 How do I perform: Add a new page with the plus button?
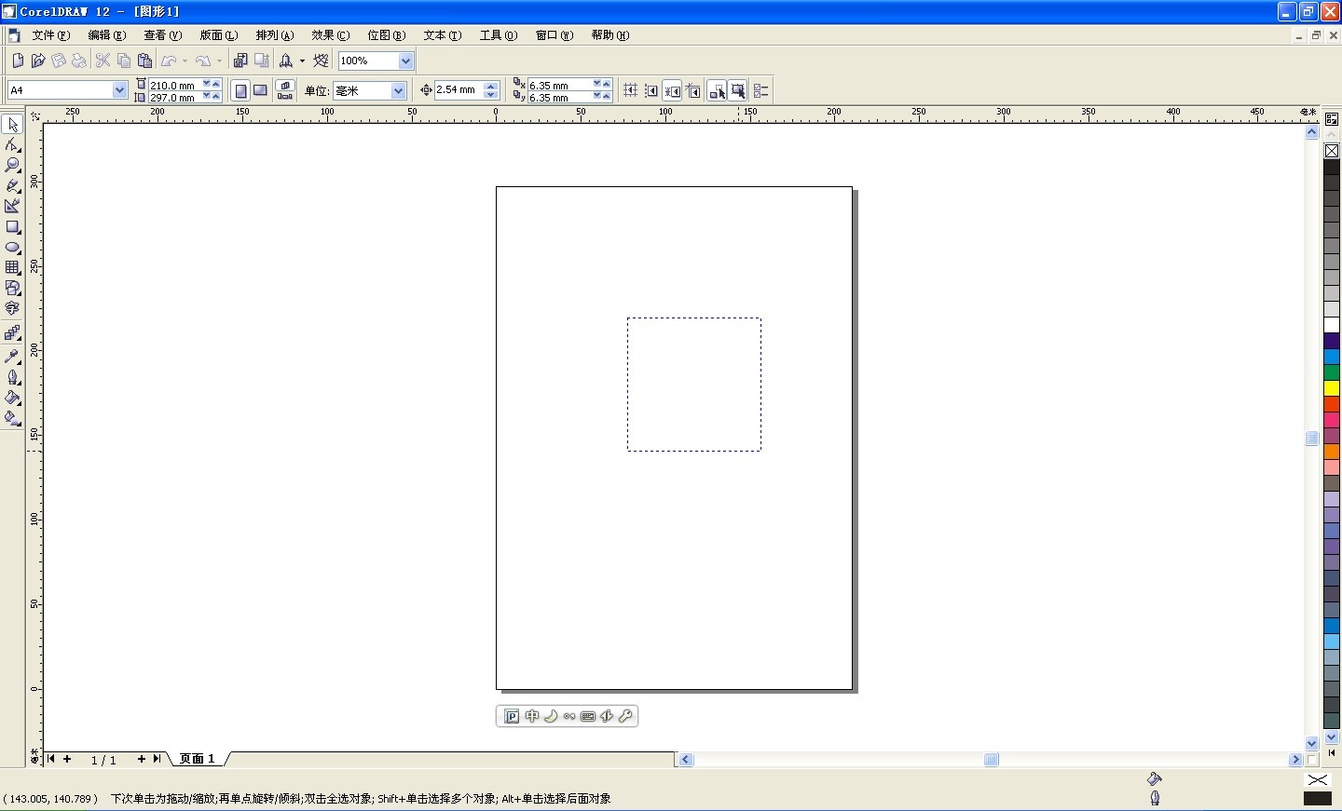point(66,760)
